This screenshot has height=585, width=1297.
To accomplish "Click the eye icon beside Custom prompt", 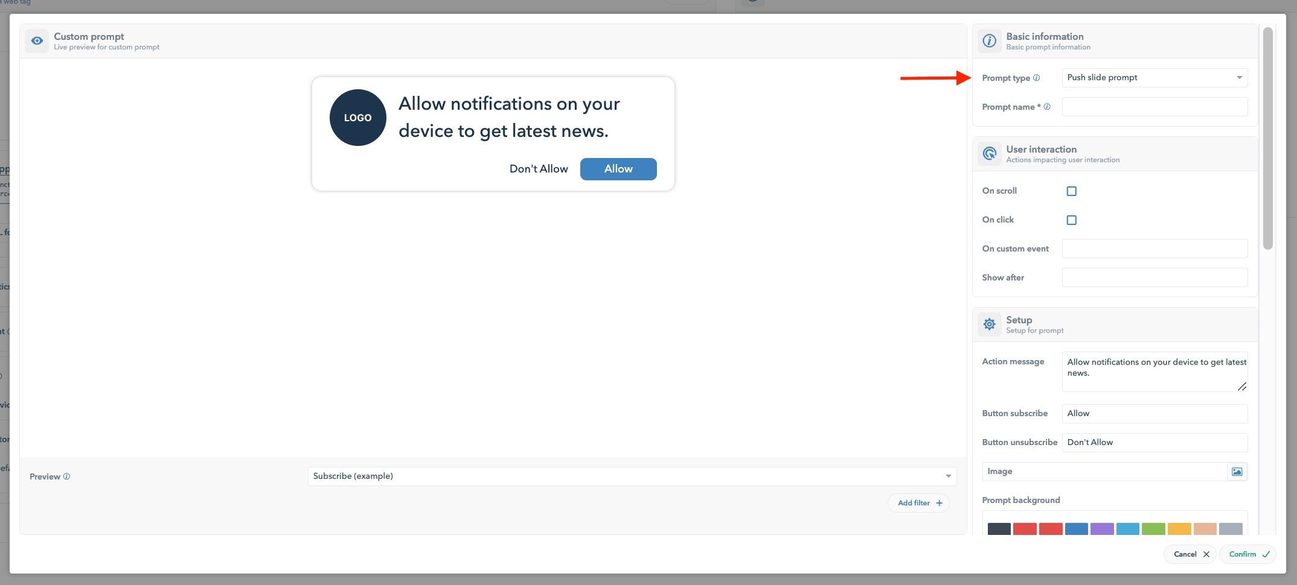I will click(x=37, y=41).
